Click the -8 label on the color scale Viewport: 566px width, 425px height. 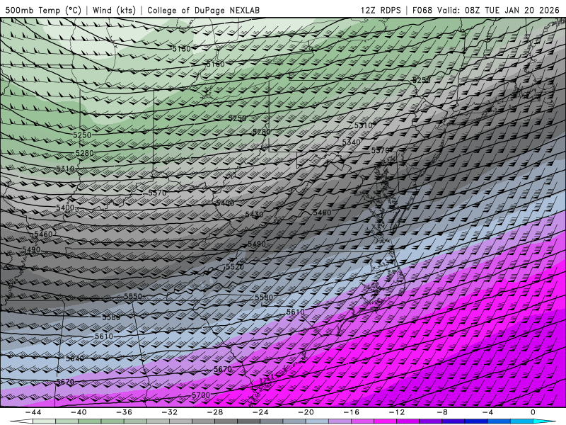(443, 412)
